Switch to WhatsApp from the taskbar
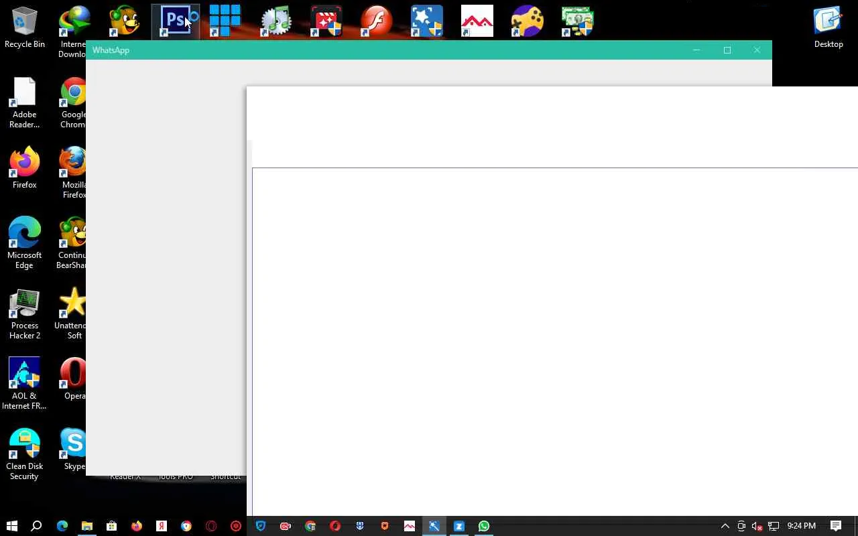The height and width of the screenshot is (536, 858). (x=484, y=526)
